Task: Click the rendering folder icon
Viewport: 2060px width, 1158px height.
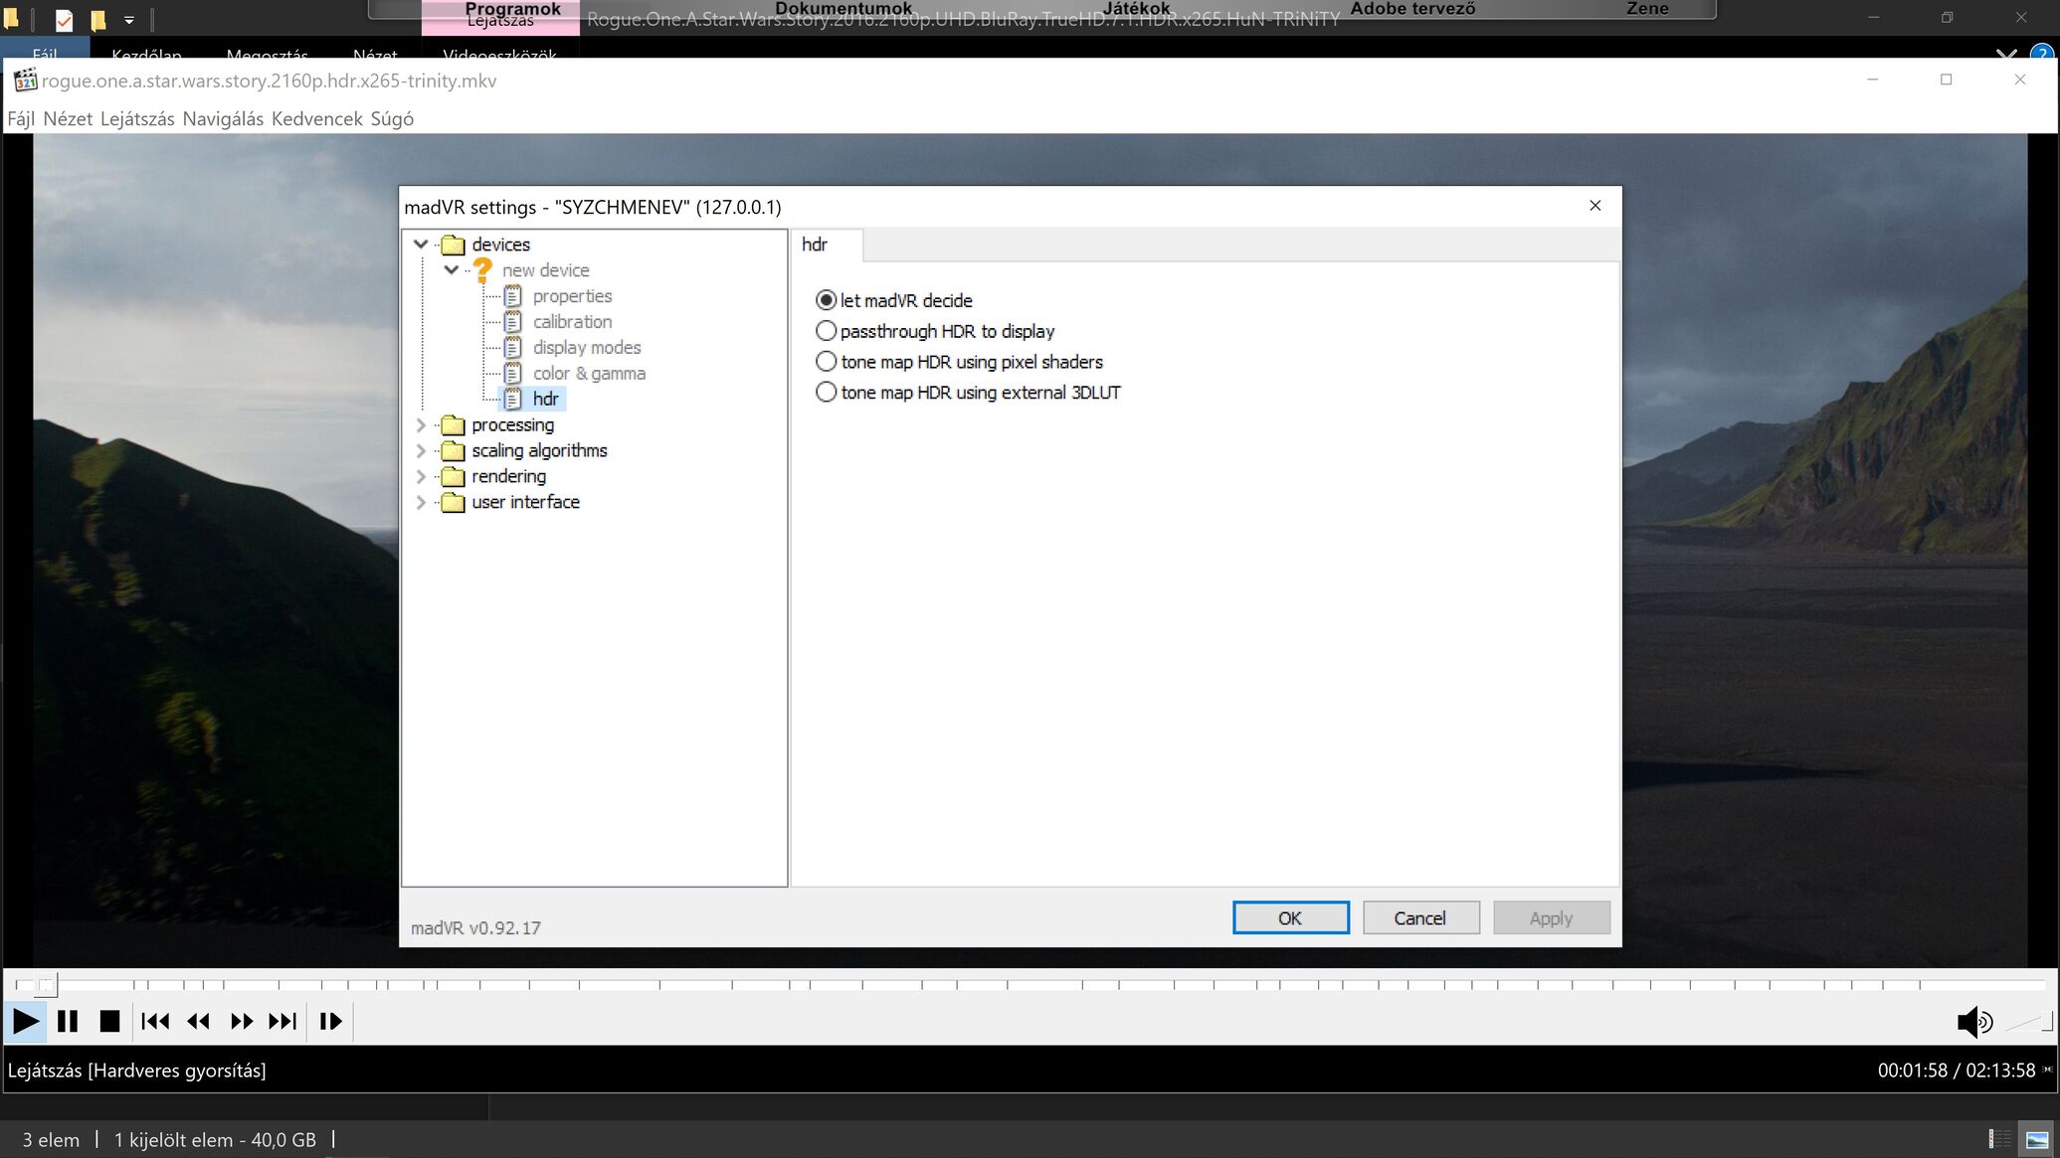Action: [453, 477]
